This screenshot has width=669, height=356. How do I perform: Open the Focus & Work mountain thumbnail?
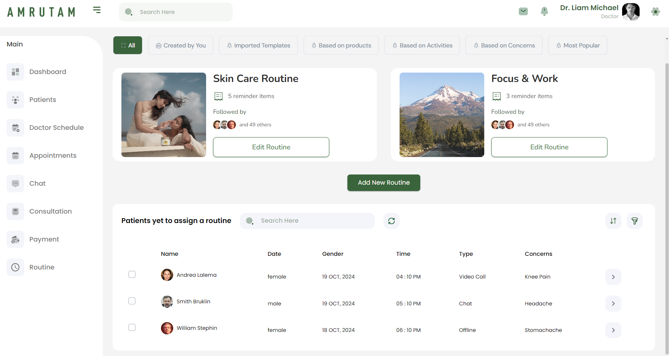coord(442,115)
